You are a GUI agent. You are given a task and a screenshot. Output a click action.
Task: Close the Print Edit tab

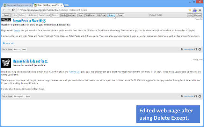[x=61, y=5]
